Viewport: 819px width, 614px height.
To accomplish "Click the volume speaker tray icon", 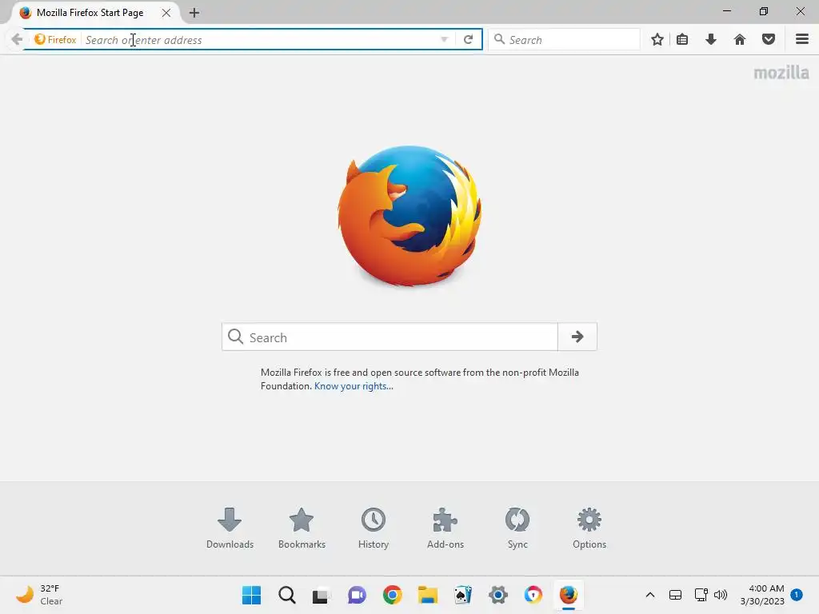I will (x=721, y=595).
